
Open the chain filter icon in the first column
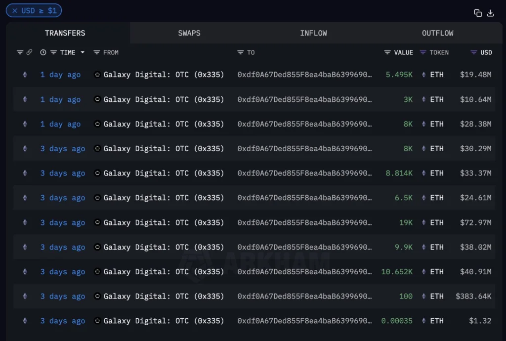[x=20, y=52]
